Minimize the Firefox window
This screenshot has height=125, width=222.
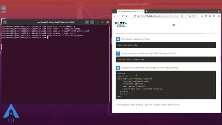[x=211, y=11]
